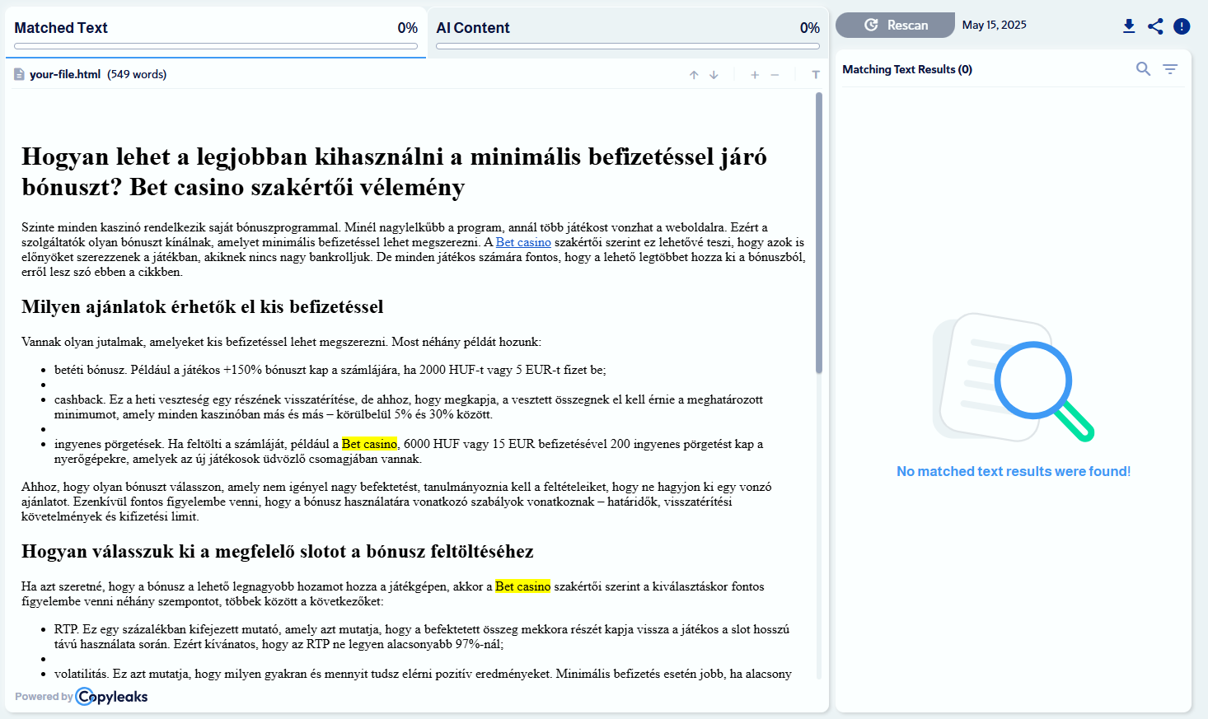Click the Powered by label
1208x719 pixels.
[44, 697]
